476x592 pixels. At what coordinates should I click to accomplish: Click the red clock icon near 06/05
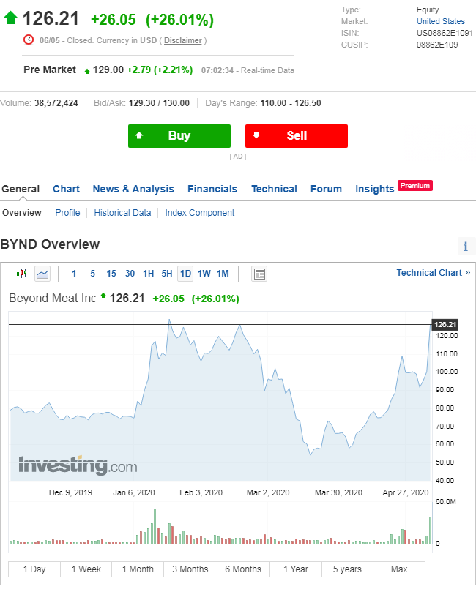pos(29,40)
